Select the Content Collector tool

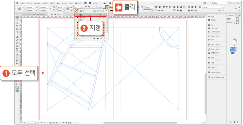click(17, 29)
